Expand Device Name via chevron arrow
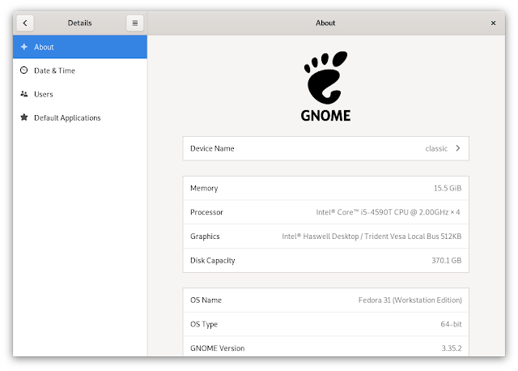The image size is (518, 371). coord(458,148)
